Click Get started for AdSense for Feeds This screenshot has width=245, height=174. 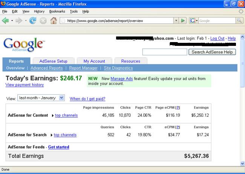pos(58,147)
